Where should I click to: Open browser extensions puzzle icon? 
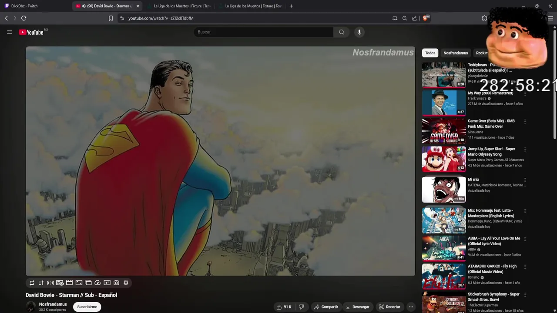(x=484, y=18)
